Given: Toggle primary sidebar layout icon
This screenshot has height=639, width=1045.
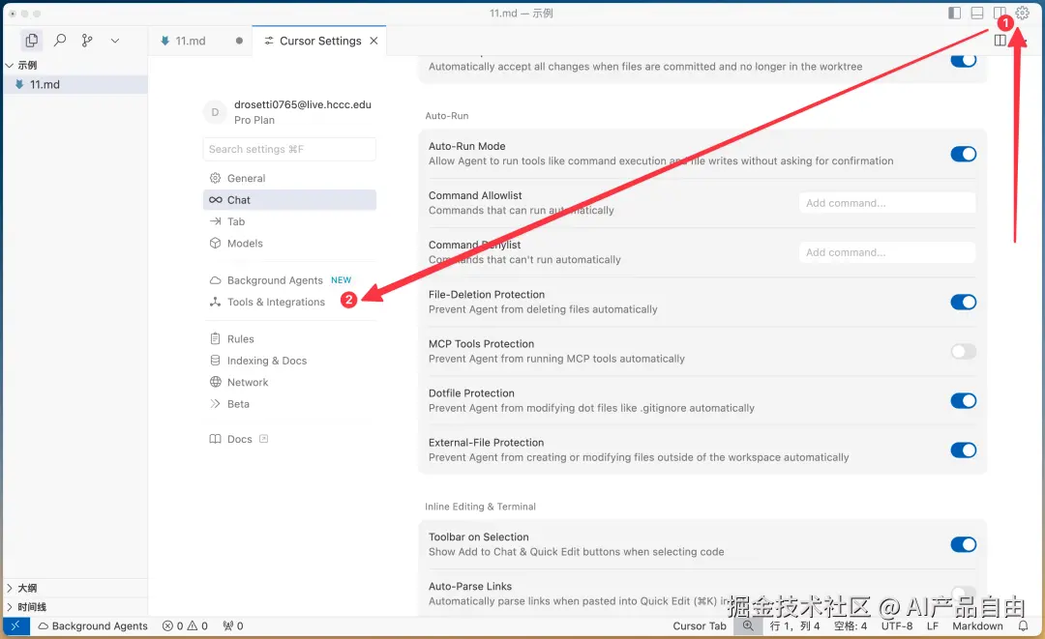Looking at the screenshot, I should pos(954,13).
